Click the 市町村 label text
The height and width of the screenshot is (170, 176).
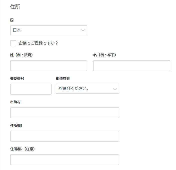[15, 102]
